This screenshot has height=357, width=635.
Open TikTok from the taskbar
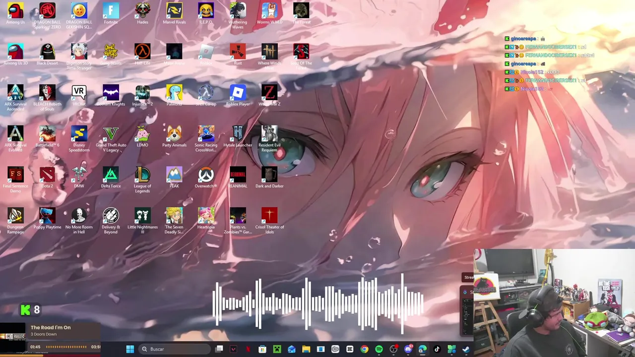[x=437, y=349]
